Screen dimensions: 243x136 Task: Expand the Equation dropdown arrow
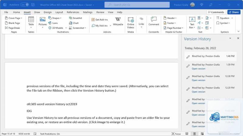tap(232, 18)
